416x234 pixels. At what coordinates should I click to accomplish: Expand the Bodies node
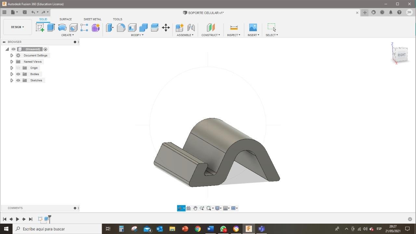pos(12,74)
